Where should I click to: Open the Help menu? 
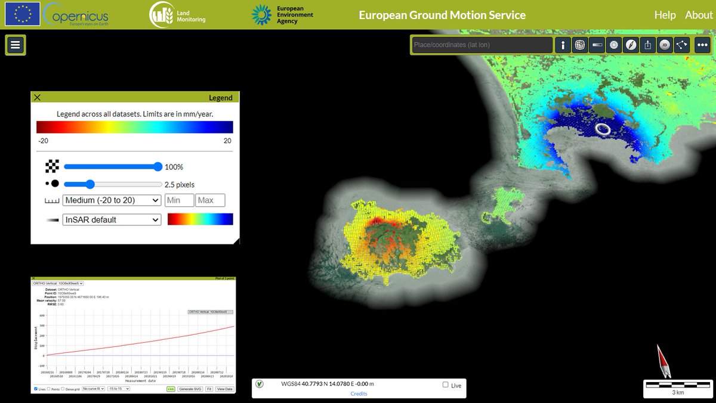(x=665, y=15)
